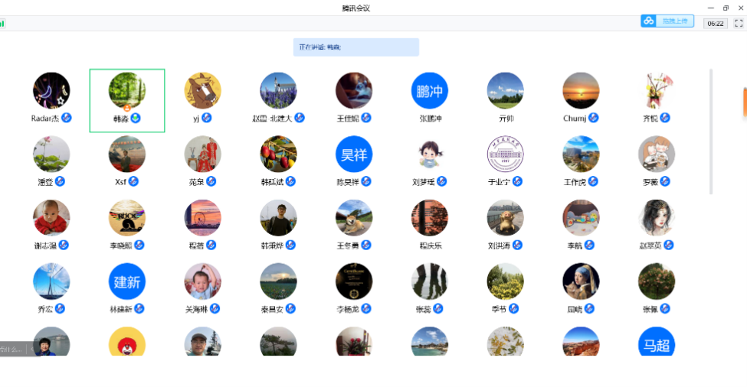Click the muted mic icon next to yj
The width and height of the screenshot is (747, 387).
(x=207, y=118)
